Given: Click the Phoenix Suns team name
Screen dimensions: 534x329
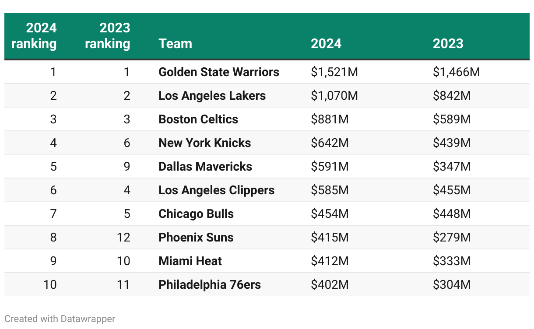Looking at the screenshot, I should click(196, 238).
